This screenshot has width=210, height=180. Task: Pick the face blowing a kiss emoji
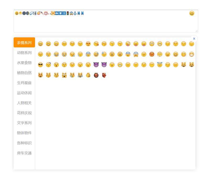96,44
